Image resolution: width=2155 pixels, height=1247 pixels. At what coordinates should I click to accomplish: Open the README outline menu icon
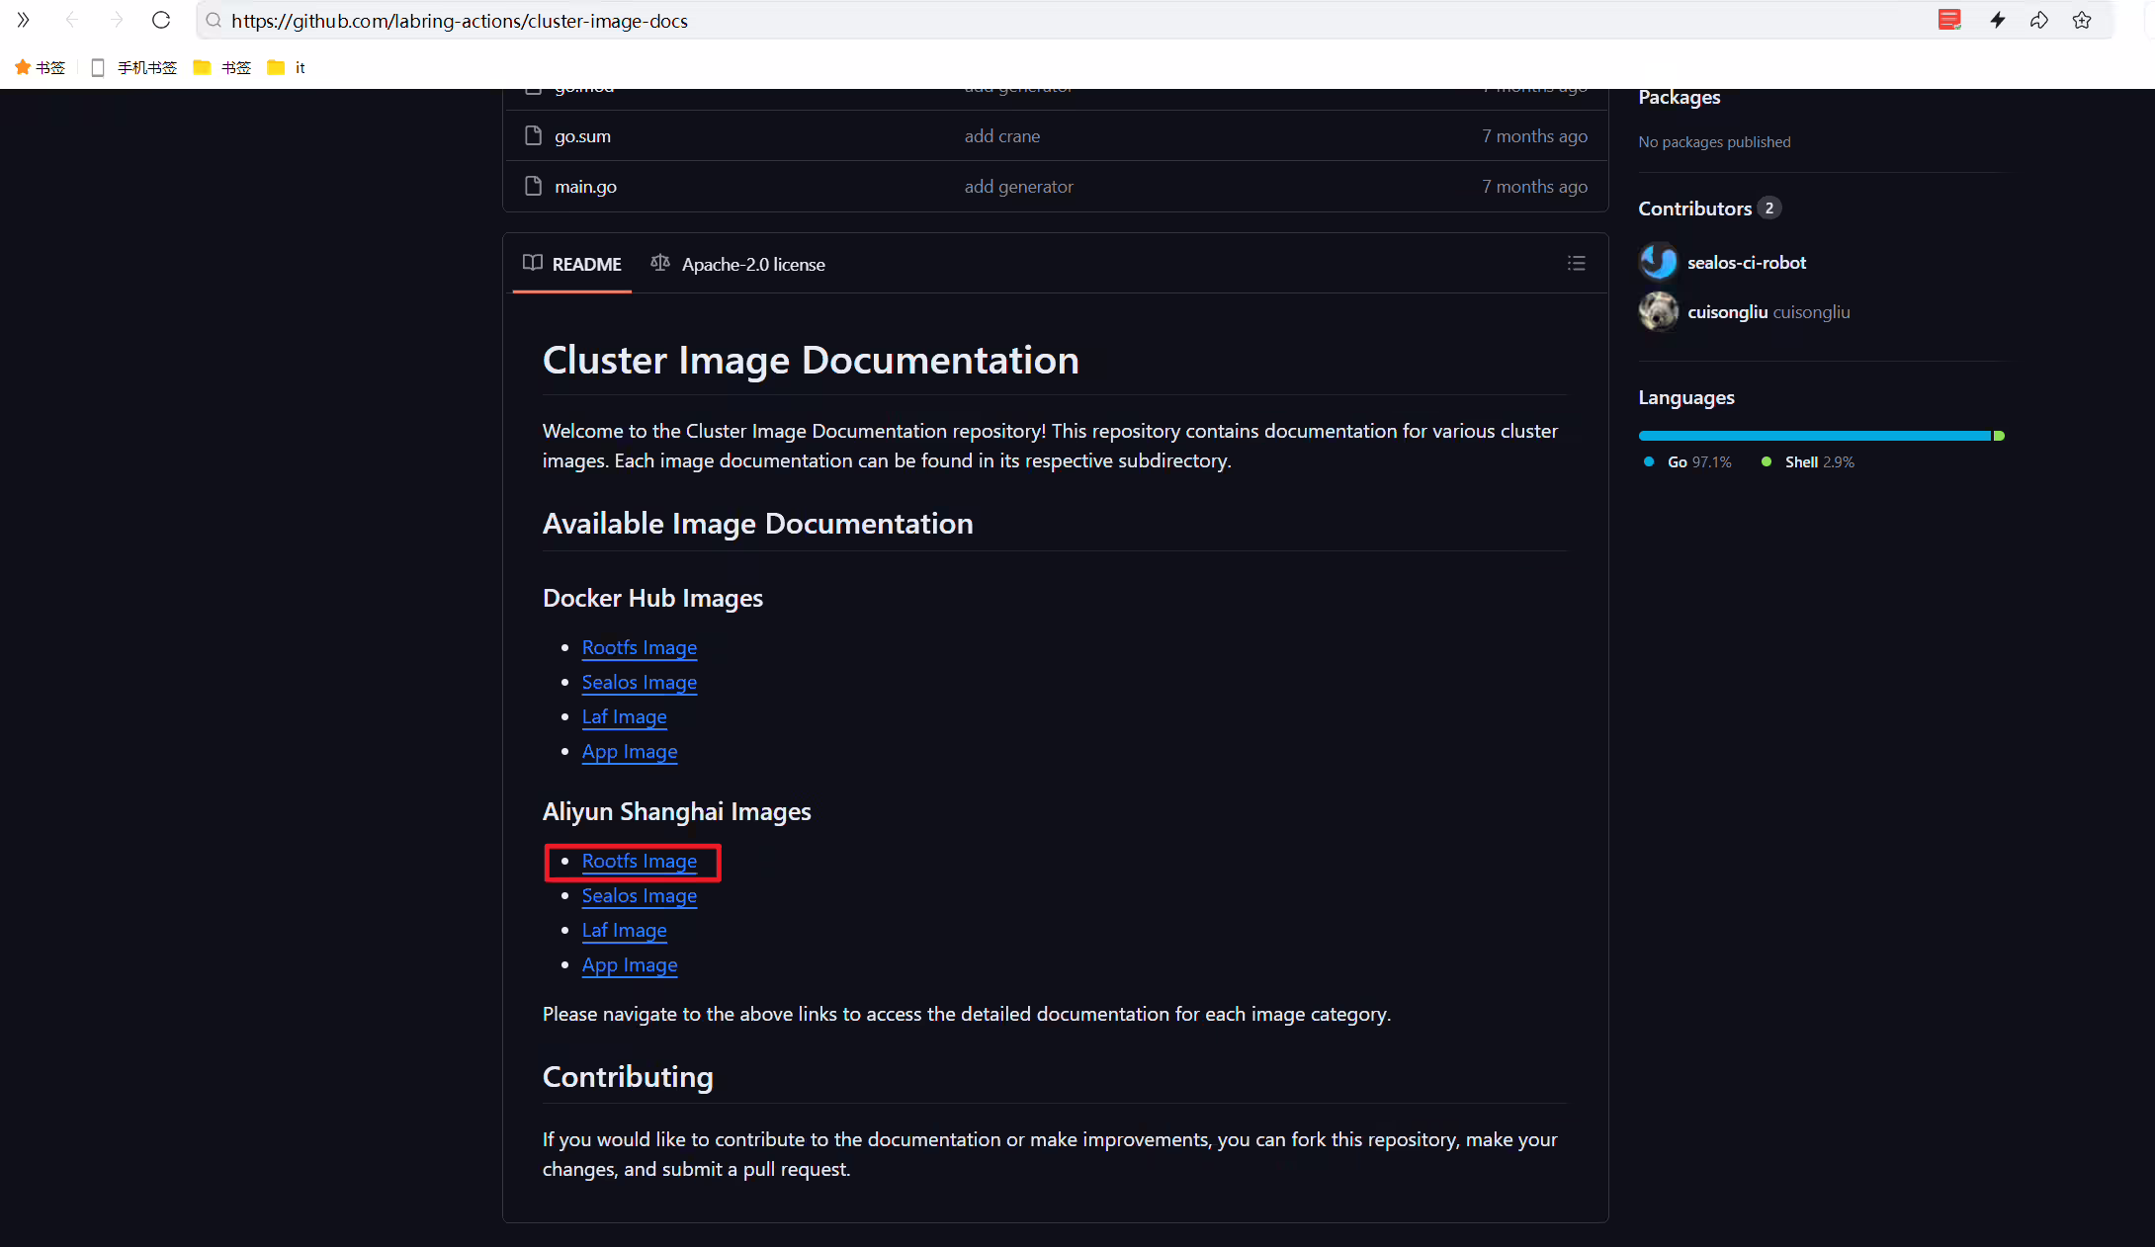pyautogui.click(x=1577, y=263)
